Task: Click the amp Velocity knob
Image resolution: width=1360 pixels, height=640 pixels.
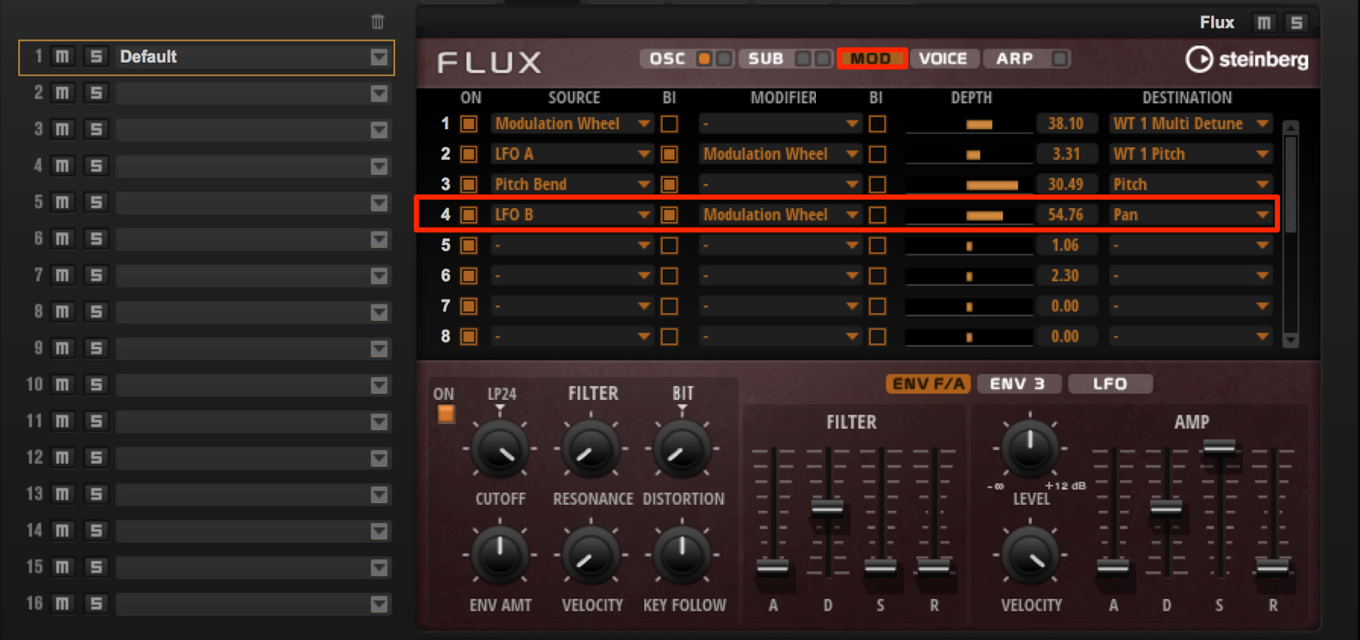Action: pyautogui.click(x=1029, y=556)
